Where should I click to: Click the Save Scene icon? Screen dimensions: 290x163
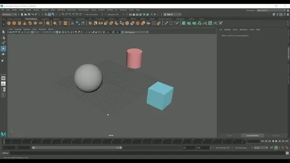29,14
